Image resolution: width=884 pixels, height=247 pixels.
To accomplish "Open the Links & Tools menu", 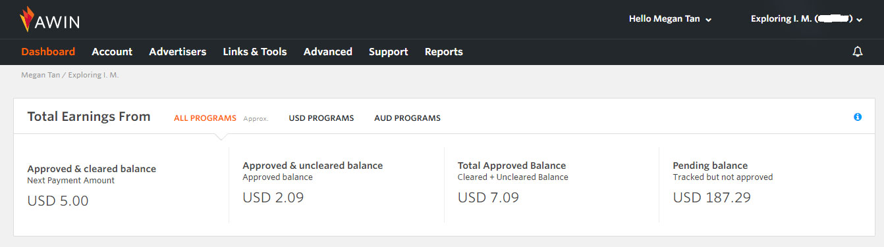I will tap(255, 51).
